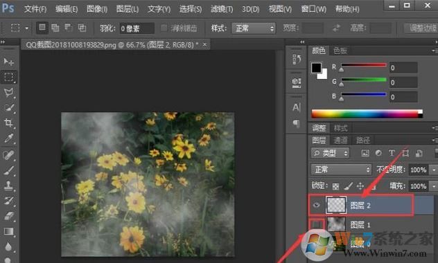Viewport: 438px width, 263px height.
Task: Select the Eyedropper tool
Action: coord(8,138)
